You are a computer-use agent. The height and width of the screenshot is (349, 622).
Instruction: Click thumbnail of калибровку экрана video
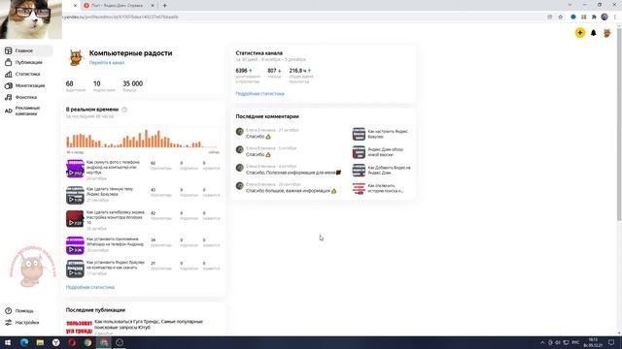coord(75,218)
